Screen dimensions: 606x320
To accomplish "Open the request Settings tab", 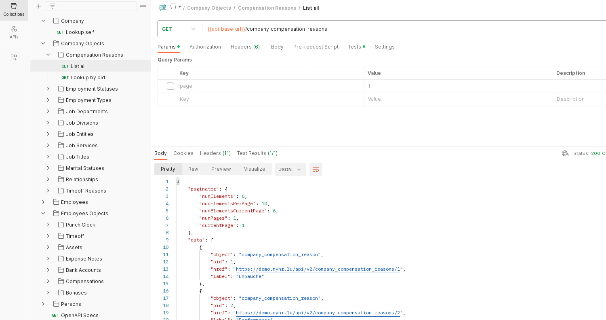I will pos(385,47).
